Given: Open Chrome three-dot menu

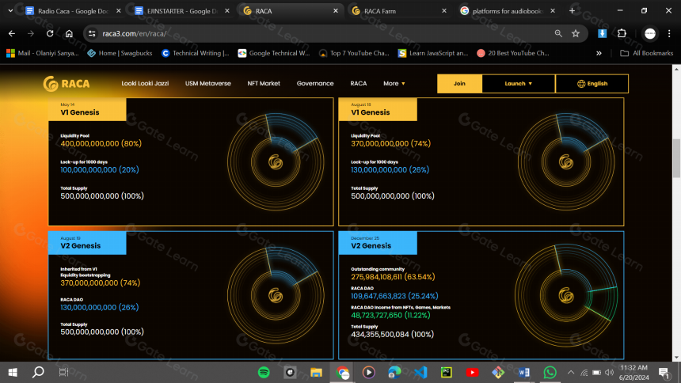Looking at the screenshot, I should 669,33.
